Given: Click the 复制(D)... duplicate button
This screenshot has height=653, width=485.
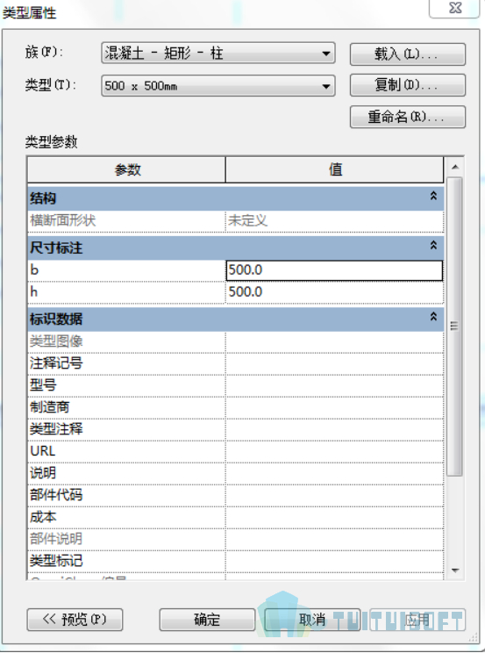Looking at the screenshot, I should (408, 85).
